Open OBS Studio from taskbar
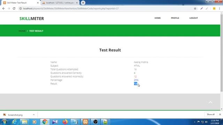 coord(95,122)
